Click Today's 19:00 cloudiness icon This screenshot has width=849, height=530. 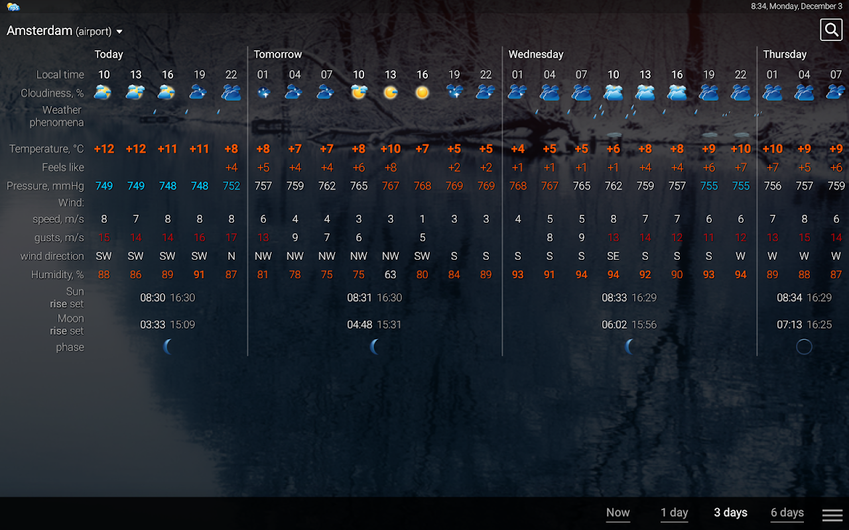coord(198,92)
